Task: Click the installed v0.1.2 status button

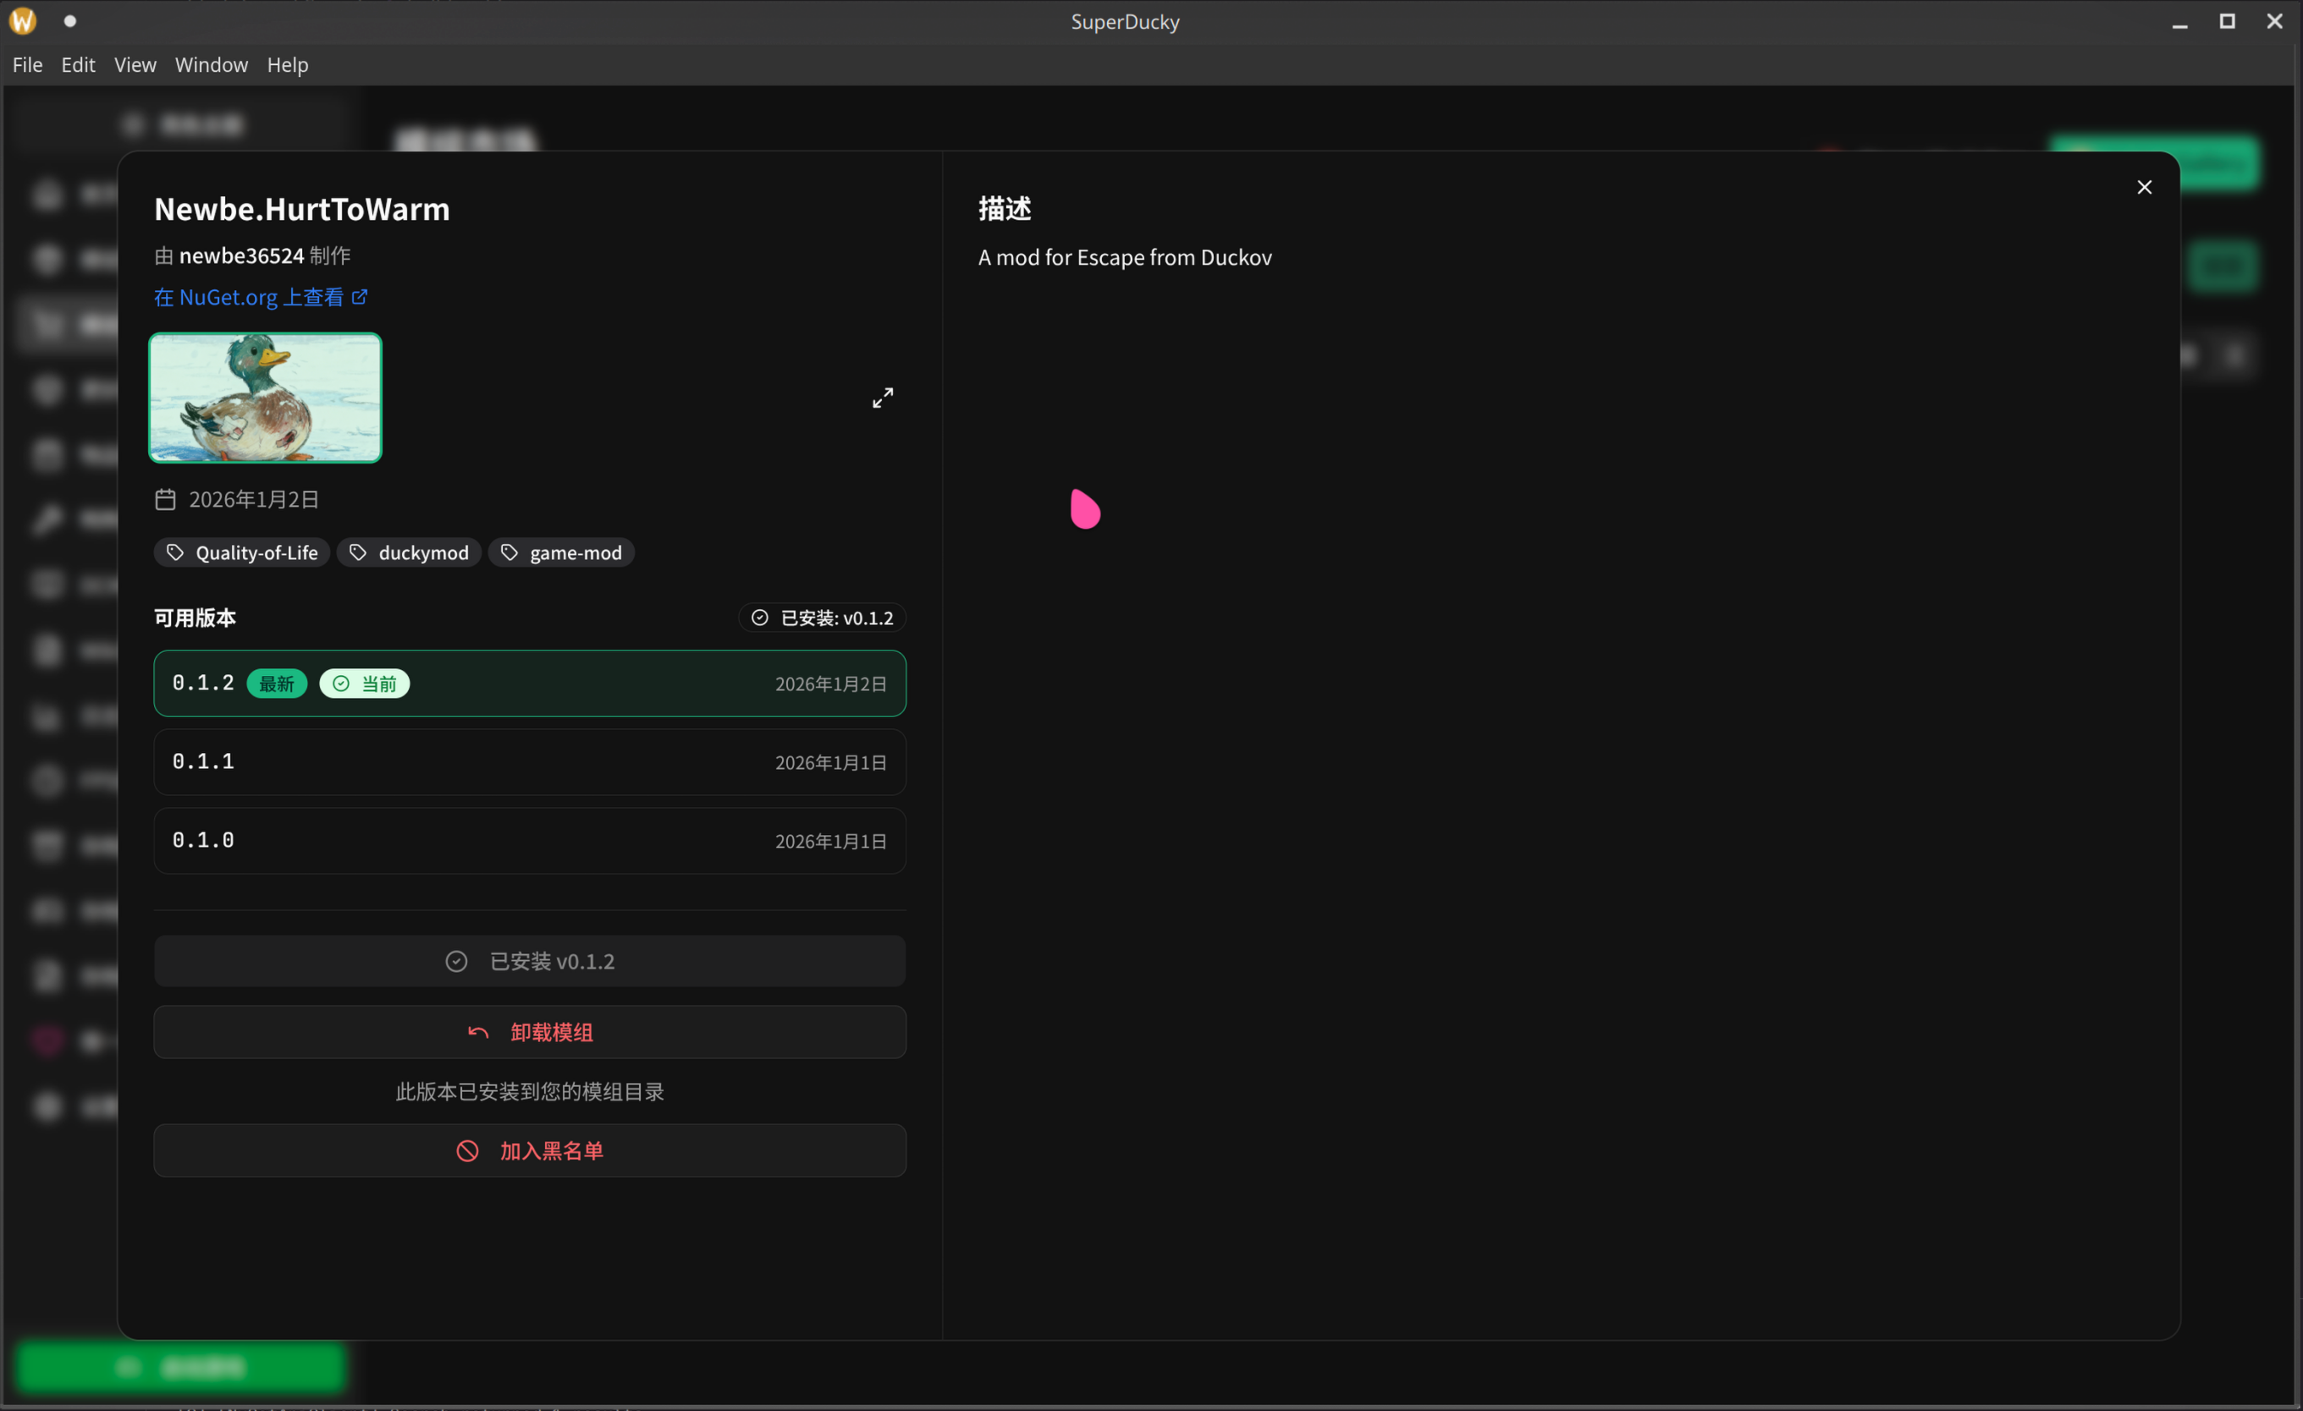Action: coord(529,961)
